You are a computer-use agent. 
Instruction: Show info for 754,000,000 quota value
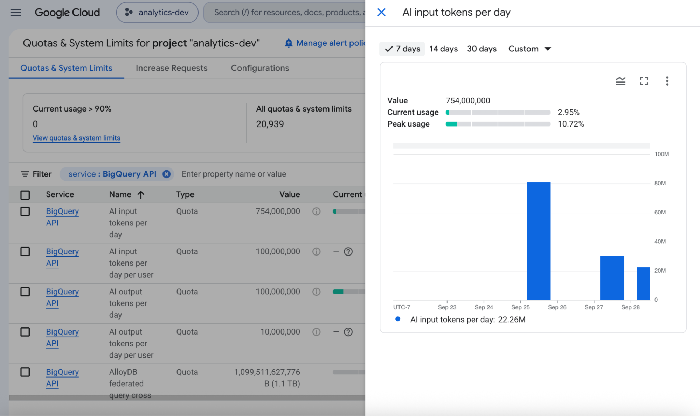pyautogui.click(x=316, y=211)
